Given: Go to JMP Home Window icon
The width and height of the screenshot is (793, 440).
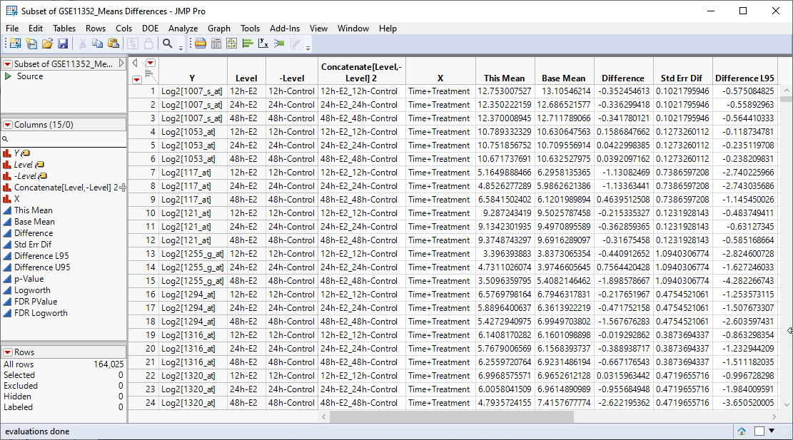Looking at the screenshot, I should (742, 431).
